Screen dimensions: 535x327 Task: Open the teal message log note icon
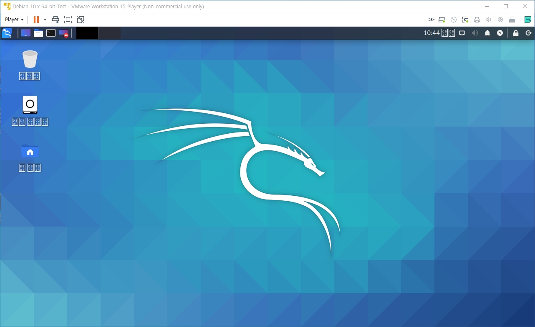[528, 20]
